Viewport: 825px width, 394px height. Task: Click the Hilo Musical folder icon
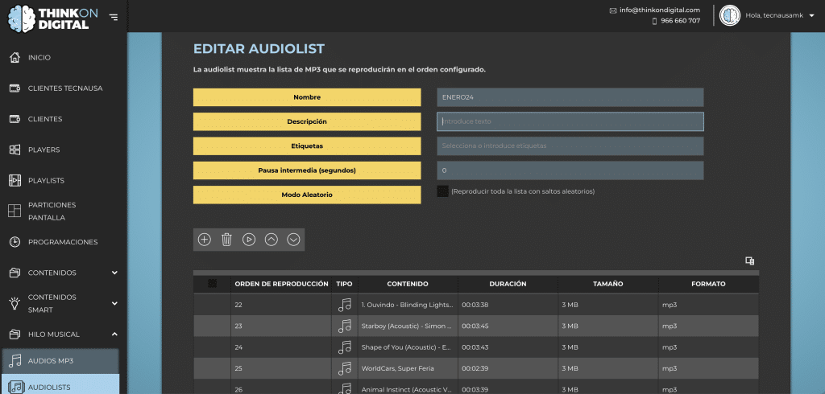click(x=15, y=334)
